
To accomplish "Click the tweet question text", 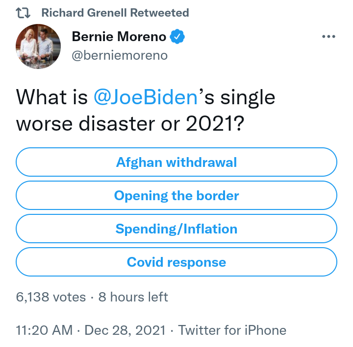I will tap(146, 110).
